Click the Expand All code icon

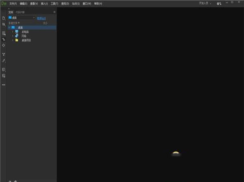pos(4,54)
